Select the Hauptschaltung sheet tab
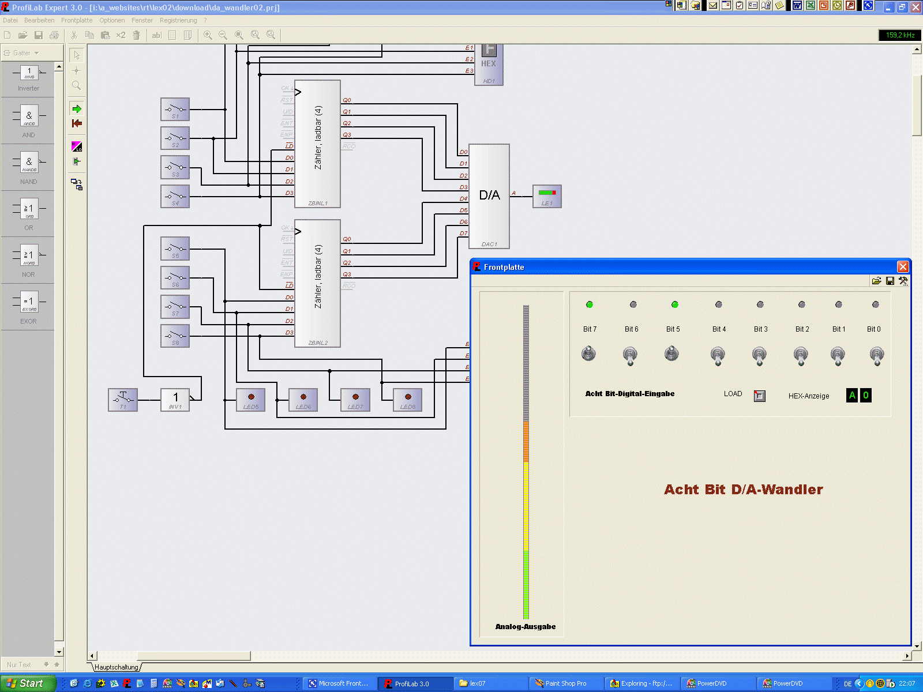The image size is (923, 692). point(117,667)
